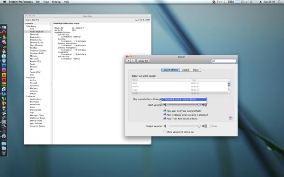Click the loud speaker icon by Output volume
Screen dimensions: 284x177
(204, 126)
